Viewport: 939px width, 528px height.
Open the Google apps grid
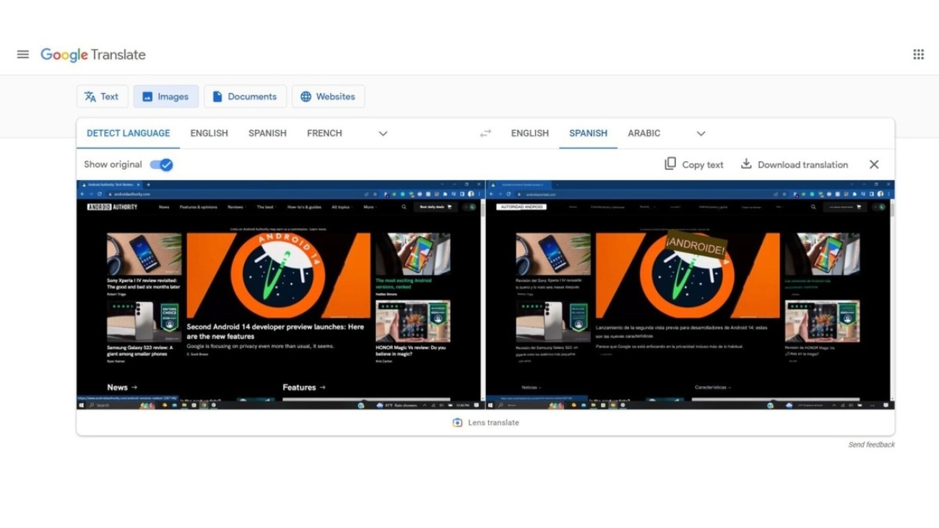point(918,54)
